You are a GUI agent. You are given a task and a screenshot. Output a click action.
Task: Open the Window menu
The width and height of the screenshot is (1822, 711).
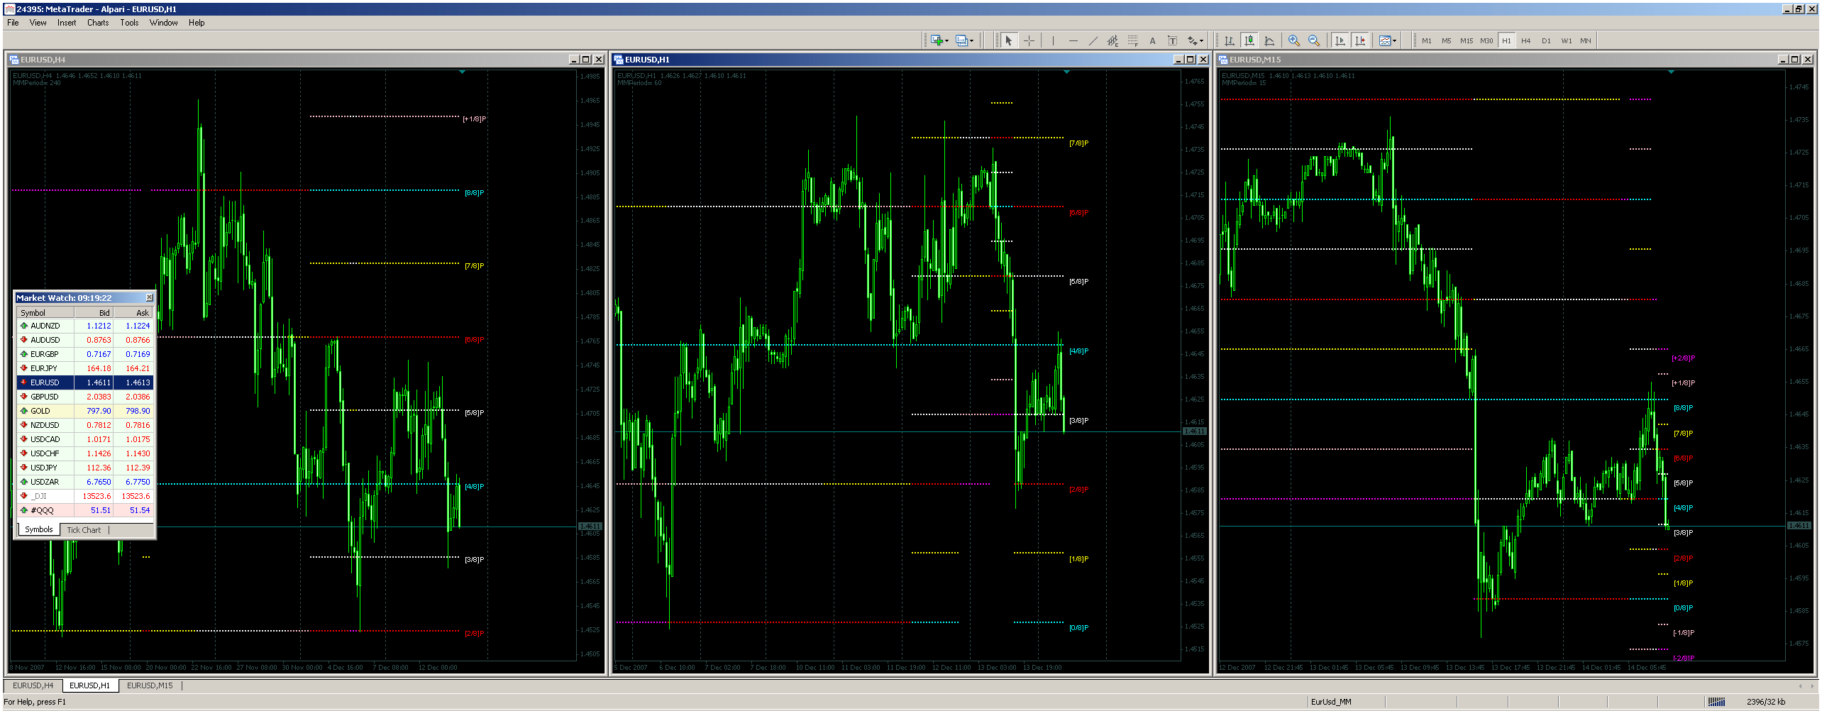coord(163,23)
